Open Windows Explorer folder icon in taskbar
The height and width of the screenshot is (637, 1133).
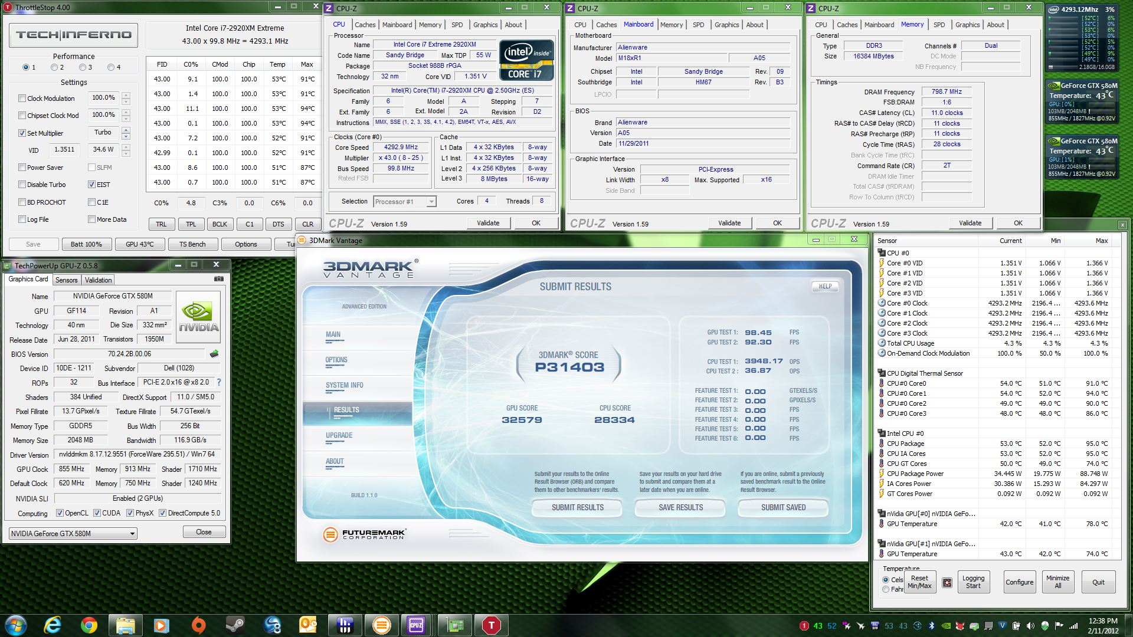(x=125, y=625)
